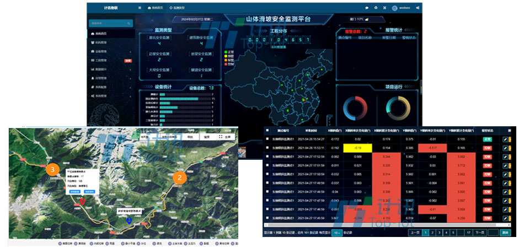The height and width of the screenshot is (248, 524).
Task: Go to page 3 in pagination
Action: click(440, 233)
